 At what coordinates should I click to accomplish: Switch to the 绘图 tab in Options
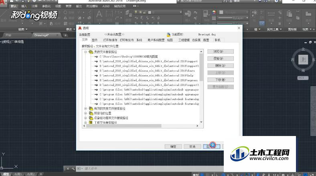tap(170, 40)
